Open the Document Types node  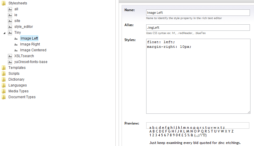point(22,97)
